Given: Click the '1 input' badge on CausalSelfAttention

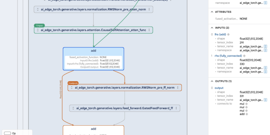Looking at the screenshot, I should tap(40, 26).
